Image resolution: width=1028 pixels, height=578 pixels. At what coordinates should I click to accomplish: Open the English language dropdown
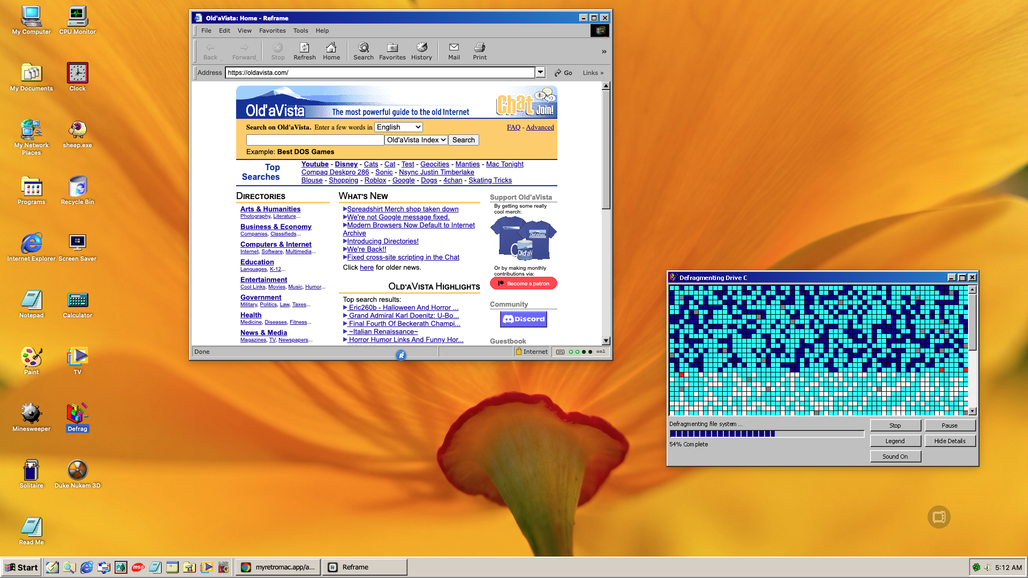(399, 127)
